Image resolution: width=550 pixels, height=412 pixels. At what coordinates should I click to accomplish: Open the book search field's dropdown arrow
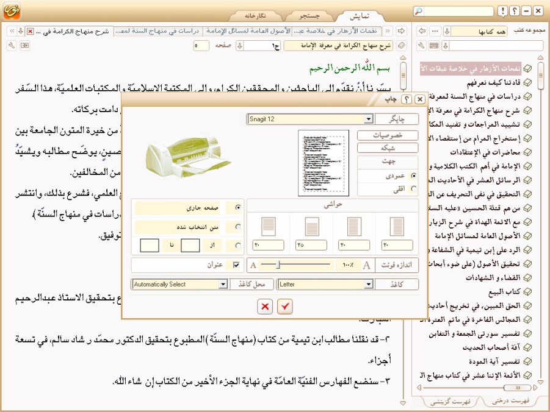click(446, 46)
